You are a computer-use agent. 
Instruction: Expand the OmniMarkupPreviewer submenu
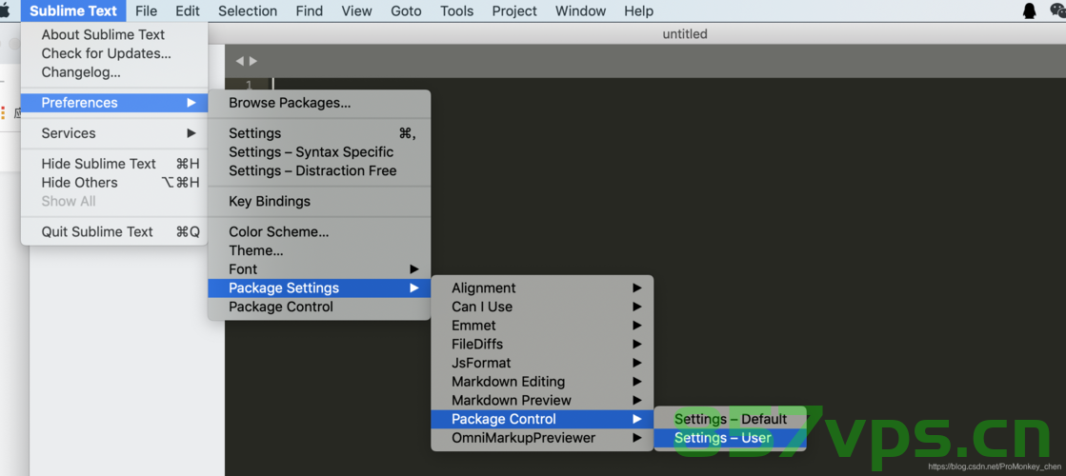(x=542, y=438)
